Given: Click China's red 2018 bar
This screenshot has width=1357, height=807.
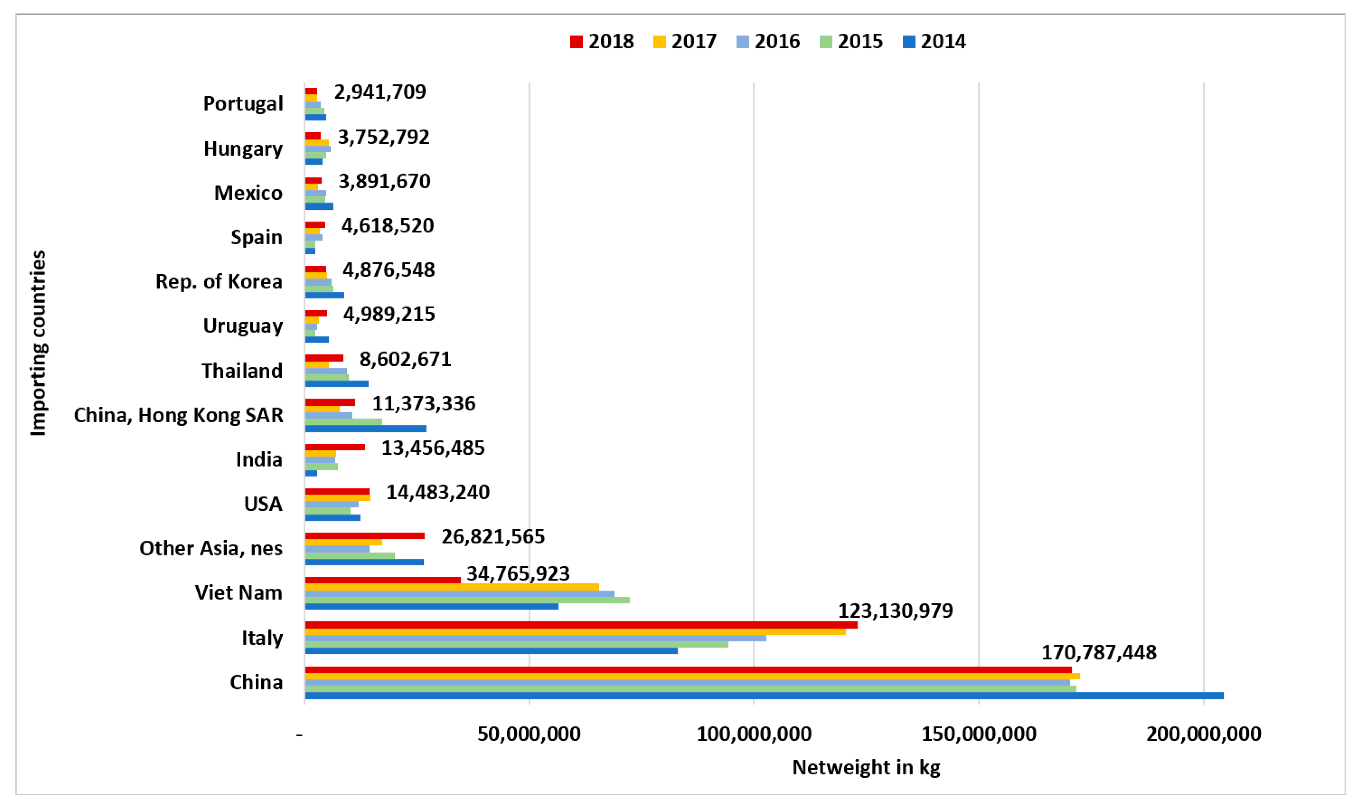Looking at the screenshot, I should coord(688,670).
